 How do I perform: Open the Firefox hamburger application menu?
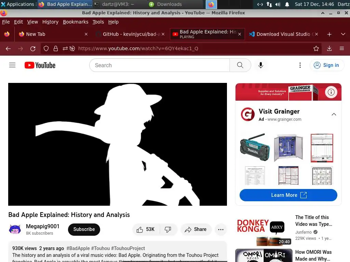point(342,48)
